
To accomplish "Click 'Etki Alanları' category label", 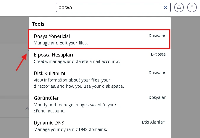I will [x=154, y=122].
